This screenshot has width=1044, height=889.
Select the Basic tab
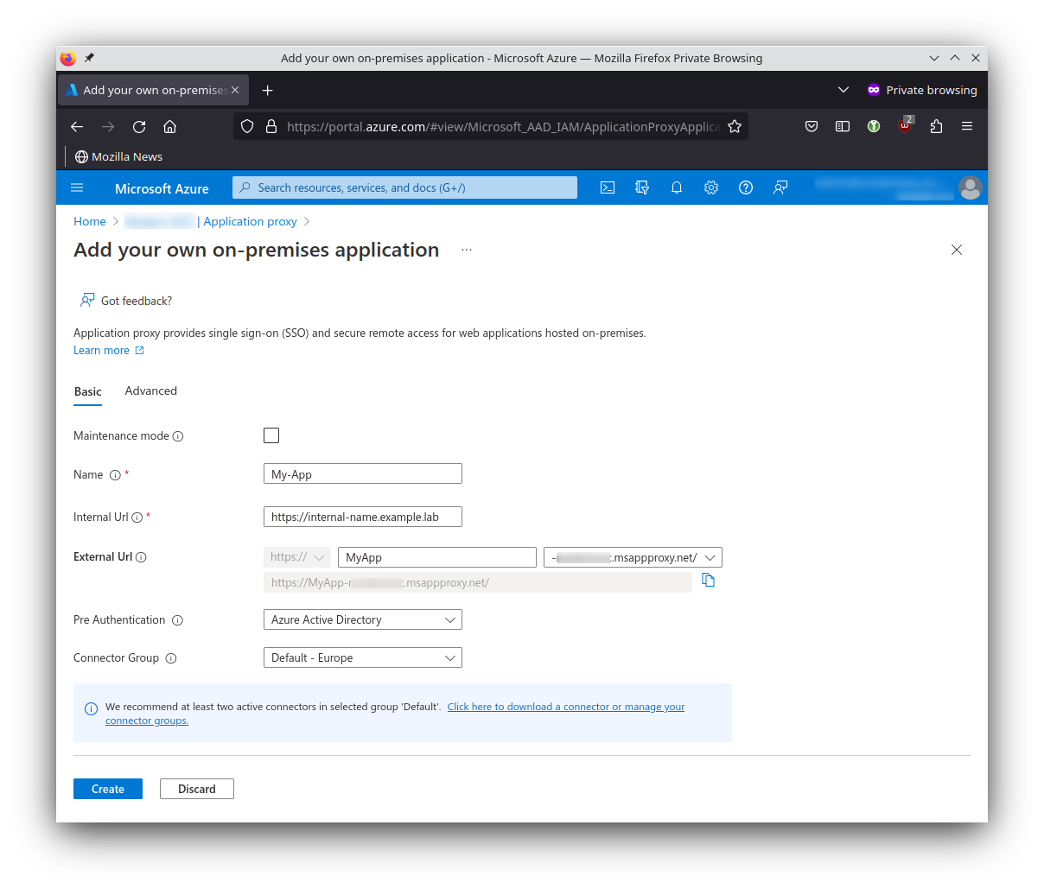click(87, 391)
